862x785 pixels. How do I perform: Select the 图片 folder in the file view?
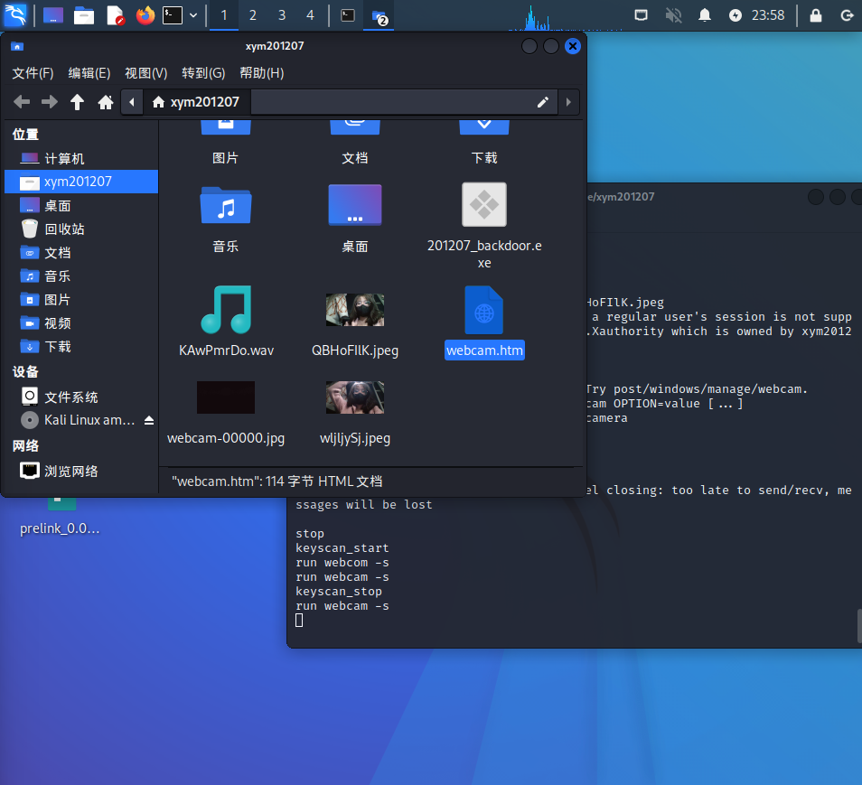point(226,143)
